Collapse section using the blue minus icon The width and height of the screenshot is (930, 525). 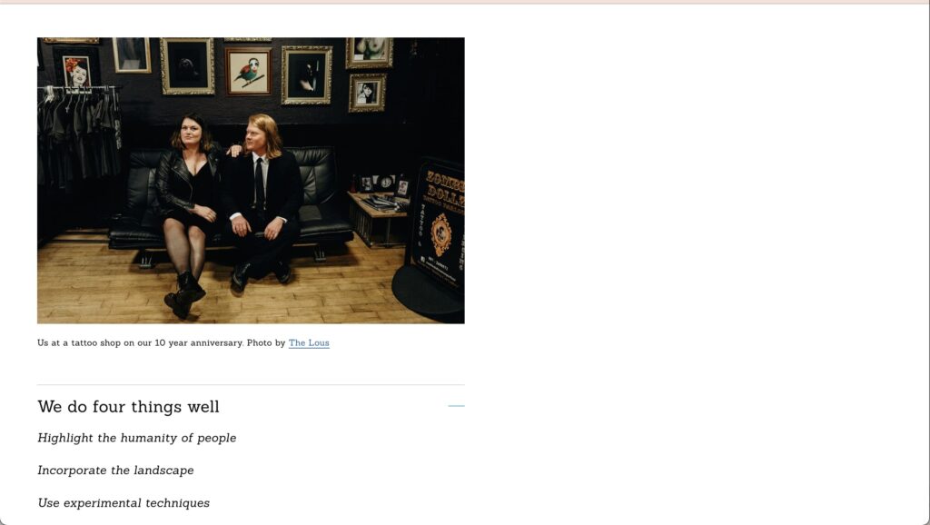[456, 406]
